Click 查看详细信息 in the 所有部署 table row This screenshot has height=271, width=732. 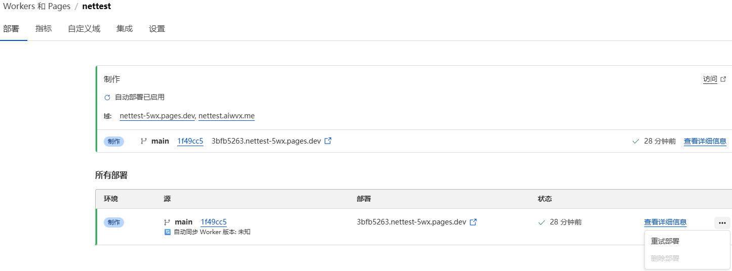[x=665, y=222]
